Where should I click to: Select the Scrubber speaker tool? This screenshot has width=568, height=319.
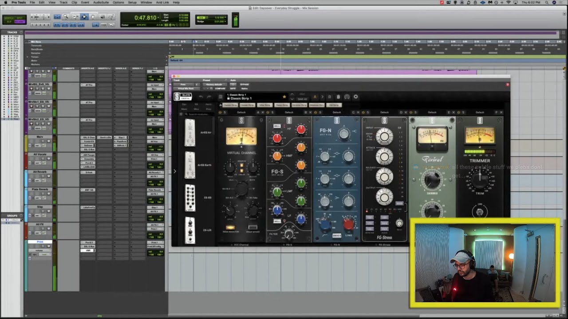[103, 16]
